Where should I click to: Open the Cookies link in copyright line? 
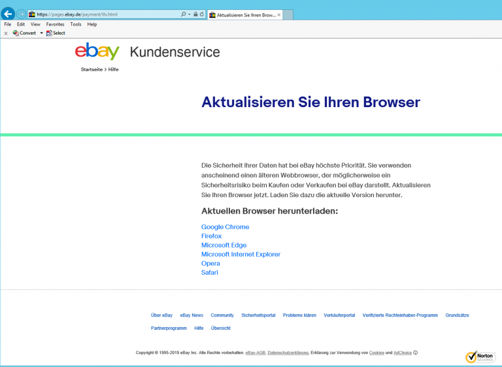coord(376,353)
